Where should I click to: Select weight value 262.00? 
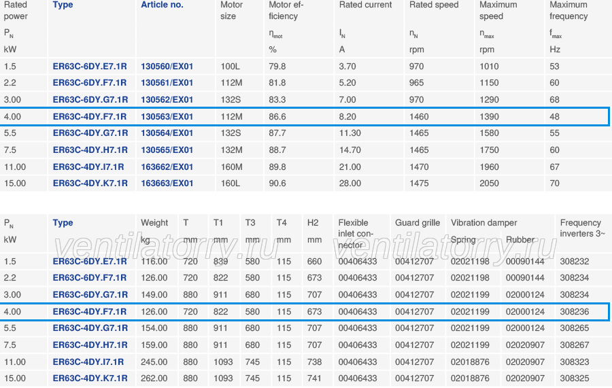[x=154, y=378]
